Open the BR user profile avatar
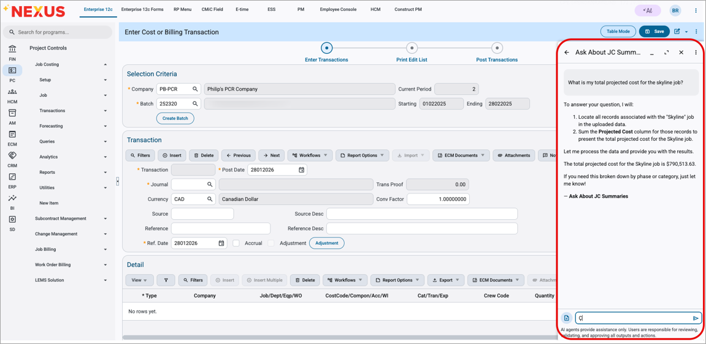 (x=675, y=11)
